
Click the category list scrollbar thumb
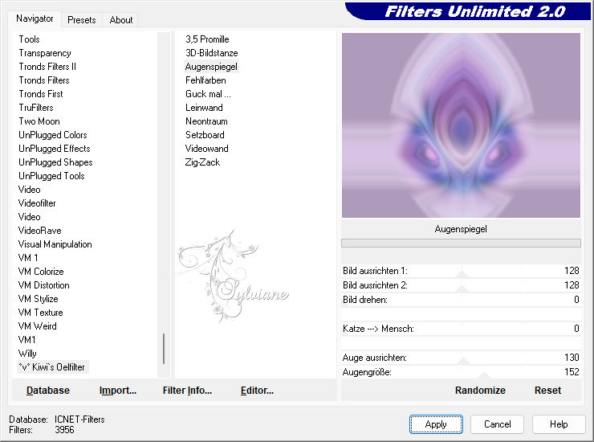tap(164, 349)
